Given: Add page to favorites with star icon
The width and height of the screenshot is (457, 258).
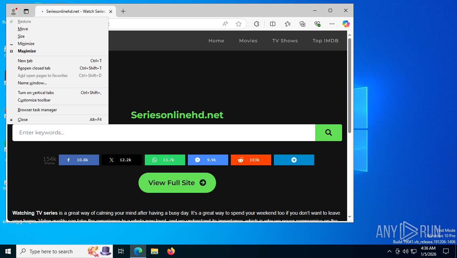Looking at the screenshot, I should (239, 24).
